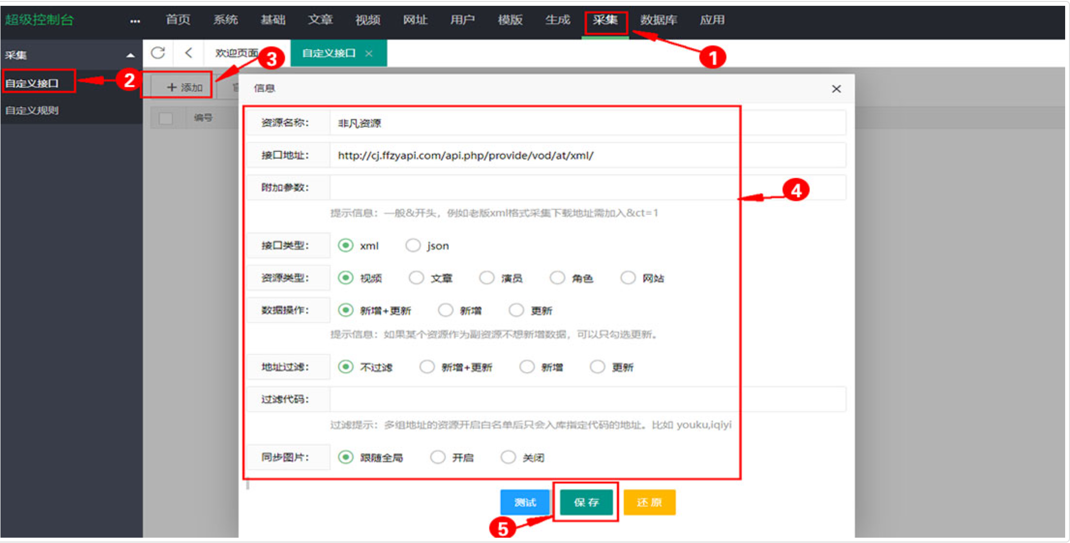Close the 自定义接口 tab with its x icon

(x=369, y=53)
